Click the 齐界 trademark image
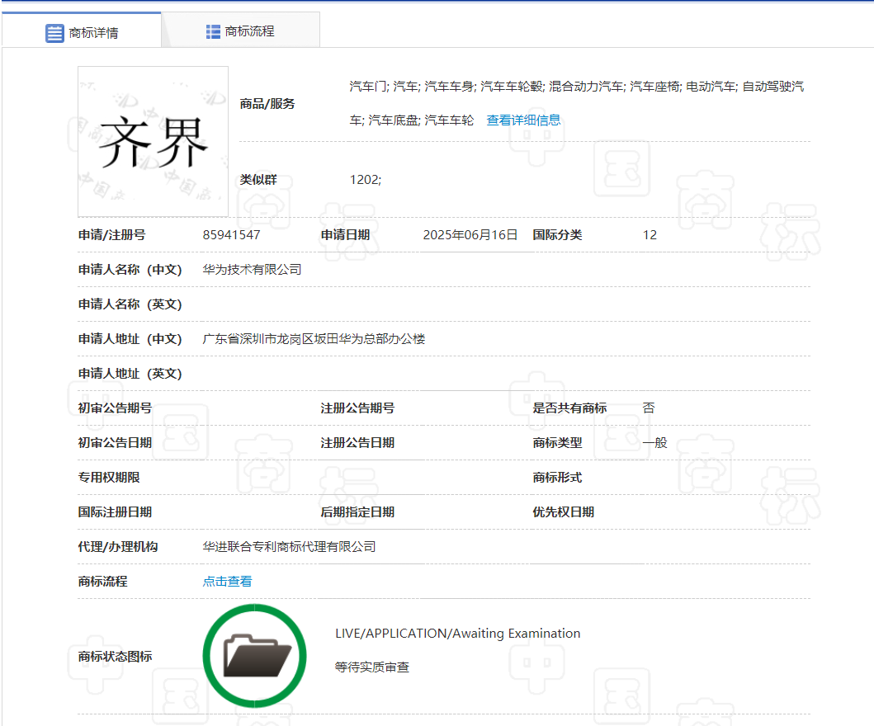874x726 pixels. (153, 142)
